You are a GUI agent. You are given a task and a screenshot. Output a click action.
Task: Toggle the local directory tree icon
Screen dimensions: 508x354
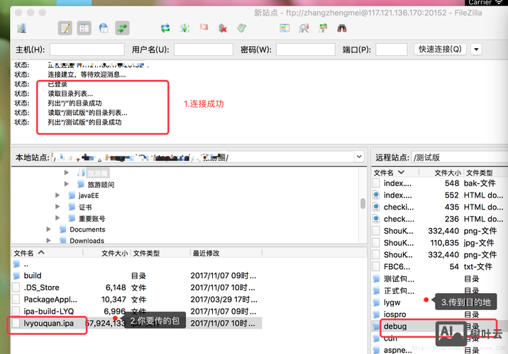click(x=84, y=28)
